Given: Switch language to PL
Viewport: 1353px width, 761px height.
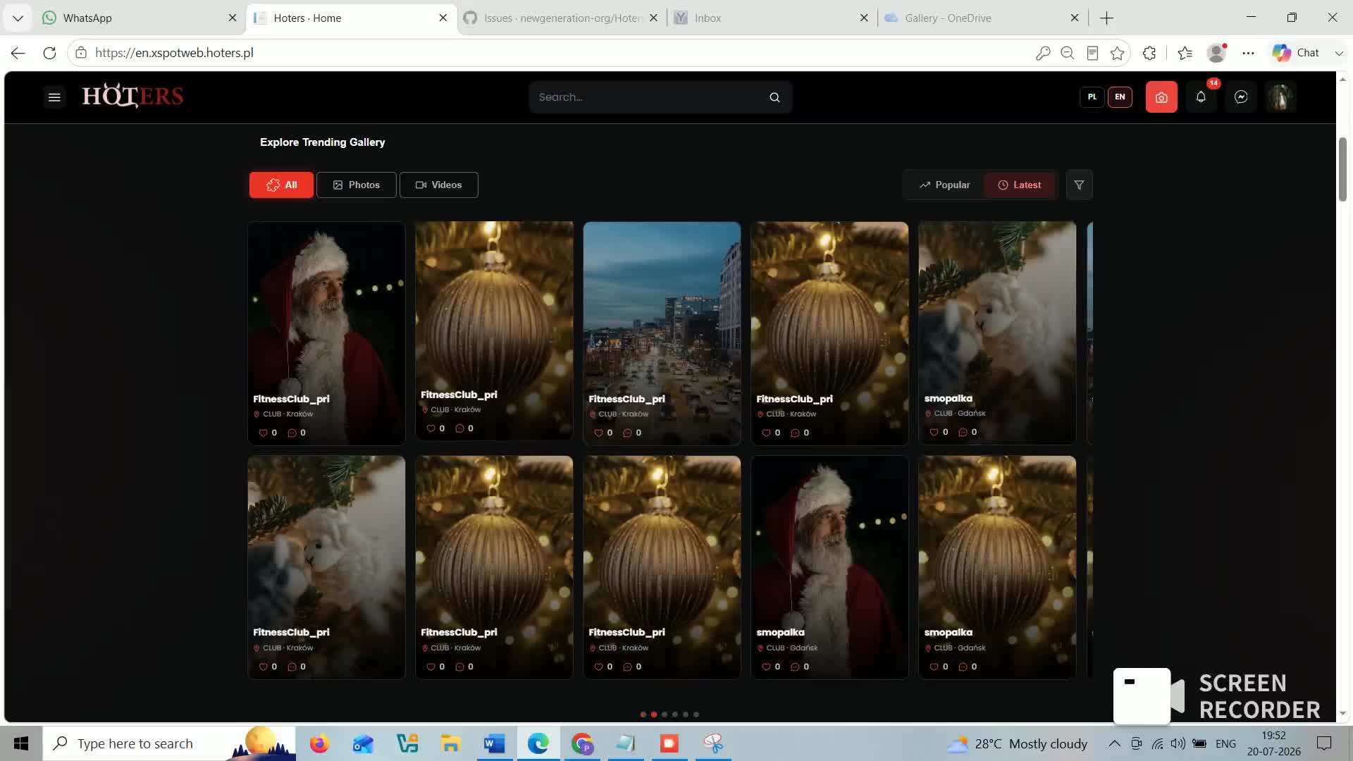Looking at the screenshot, I should tap(1092, 97).
